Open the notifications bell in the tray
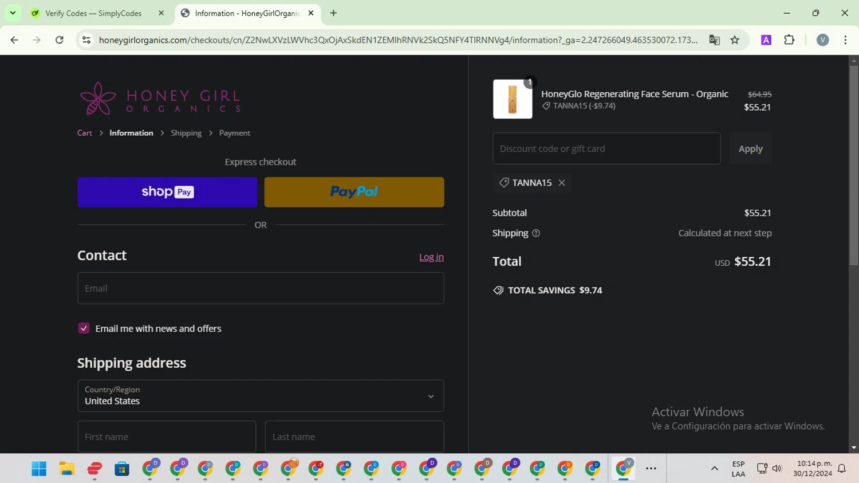This screenshot has height=483, width=859. pyautogui.click(x=842, y=469)
